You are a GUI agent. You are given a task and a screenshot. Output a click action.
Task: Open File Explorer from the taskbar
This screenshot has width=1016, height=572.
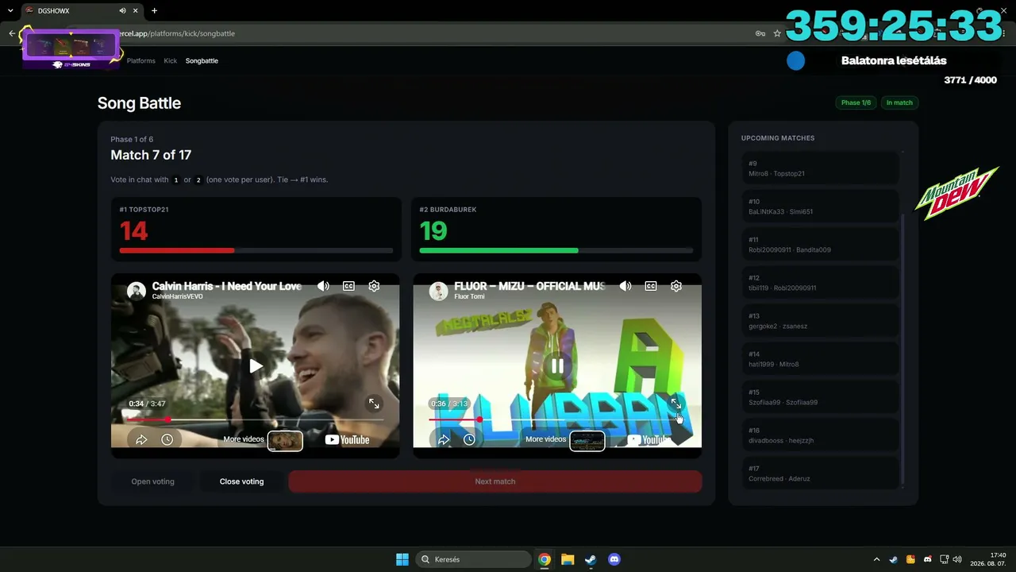(x=568, y=559)
